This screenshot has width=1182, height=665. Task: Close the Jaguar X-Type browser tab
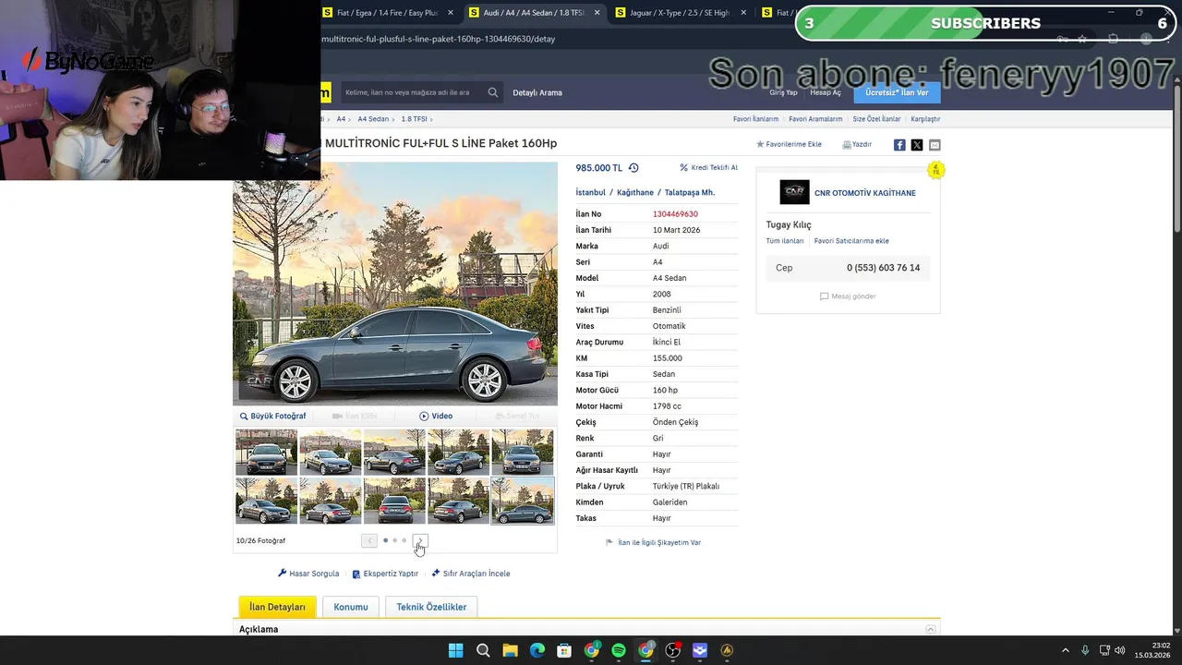(x=742, y=13)
